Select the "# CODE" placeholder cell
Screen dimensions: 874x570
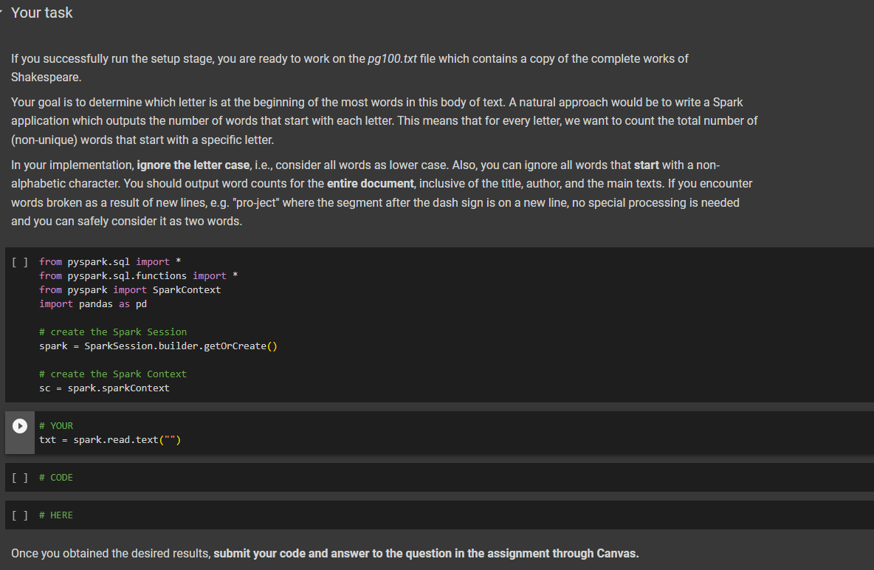click(55, 477)
